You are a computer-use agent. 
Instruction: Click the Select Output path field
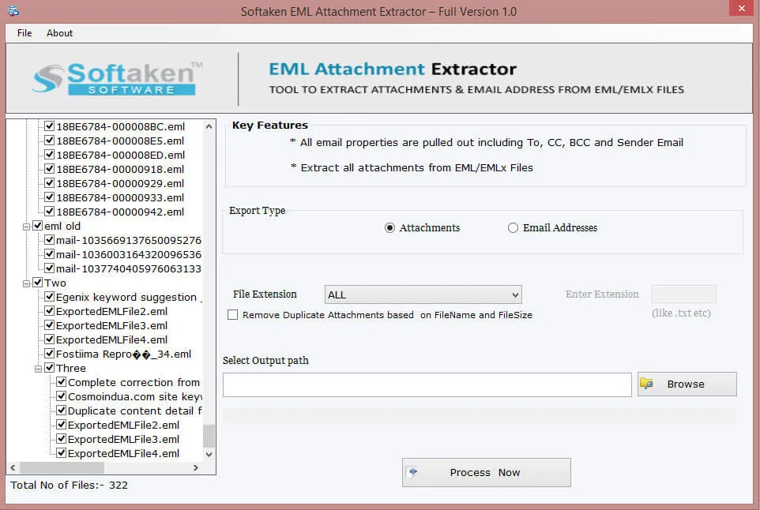427,384
